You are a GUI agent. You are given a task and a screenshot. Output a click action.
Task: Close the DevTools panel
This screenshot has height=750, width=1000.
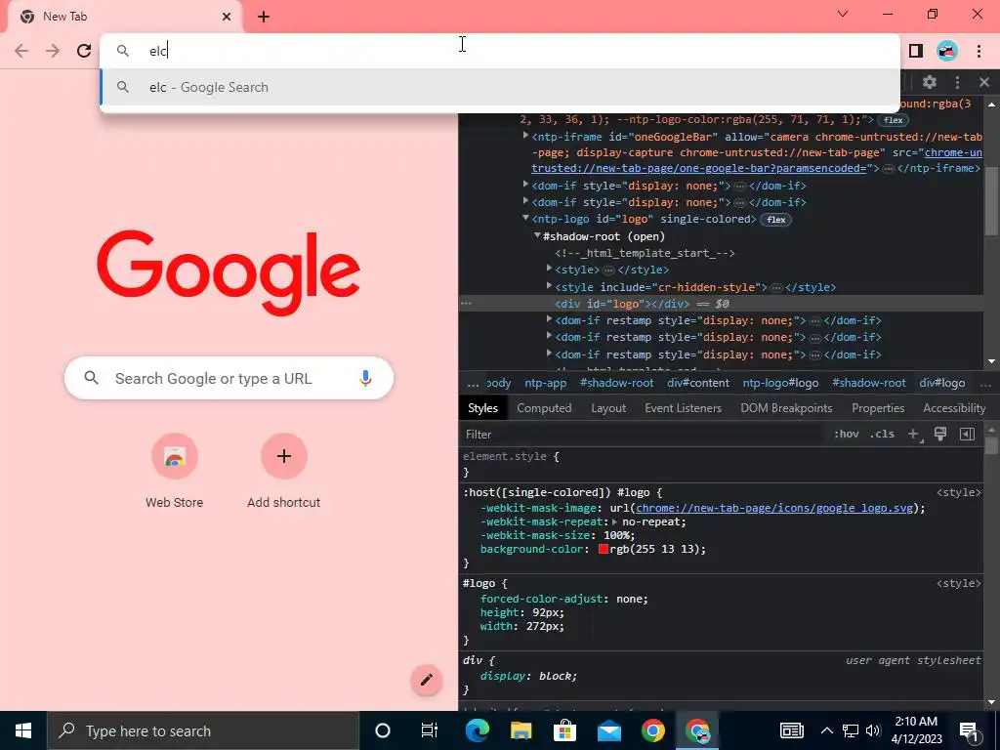(x=984, y=82)
